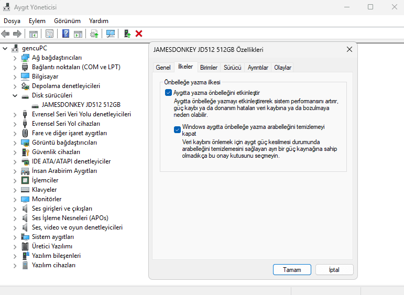
Task: Click the Klavyeler keyboard icon
Action: click(25, 190)
